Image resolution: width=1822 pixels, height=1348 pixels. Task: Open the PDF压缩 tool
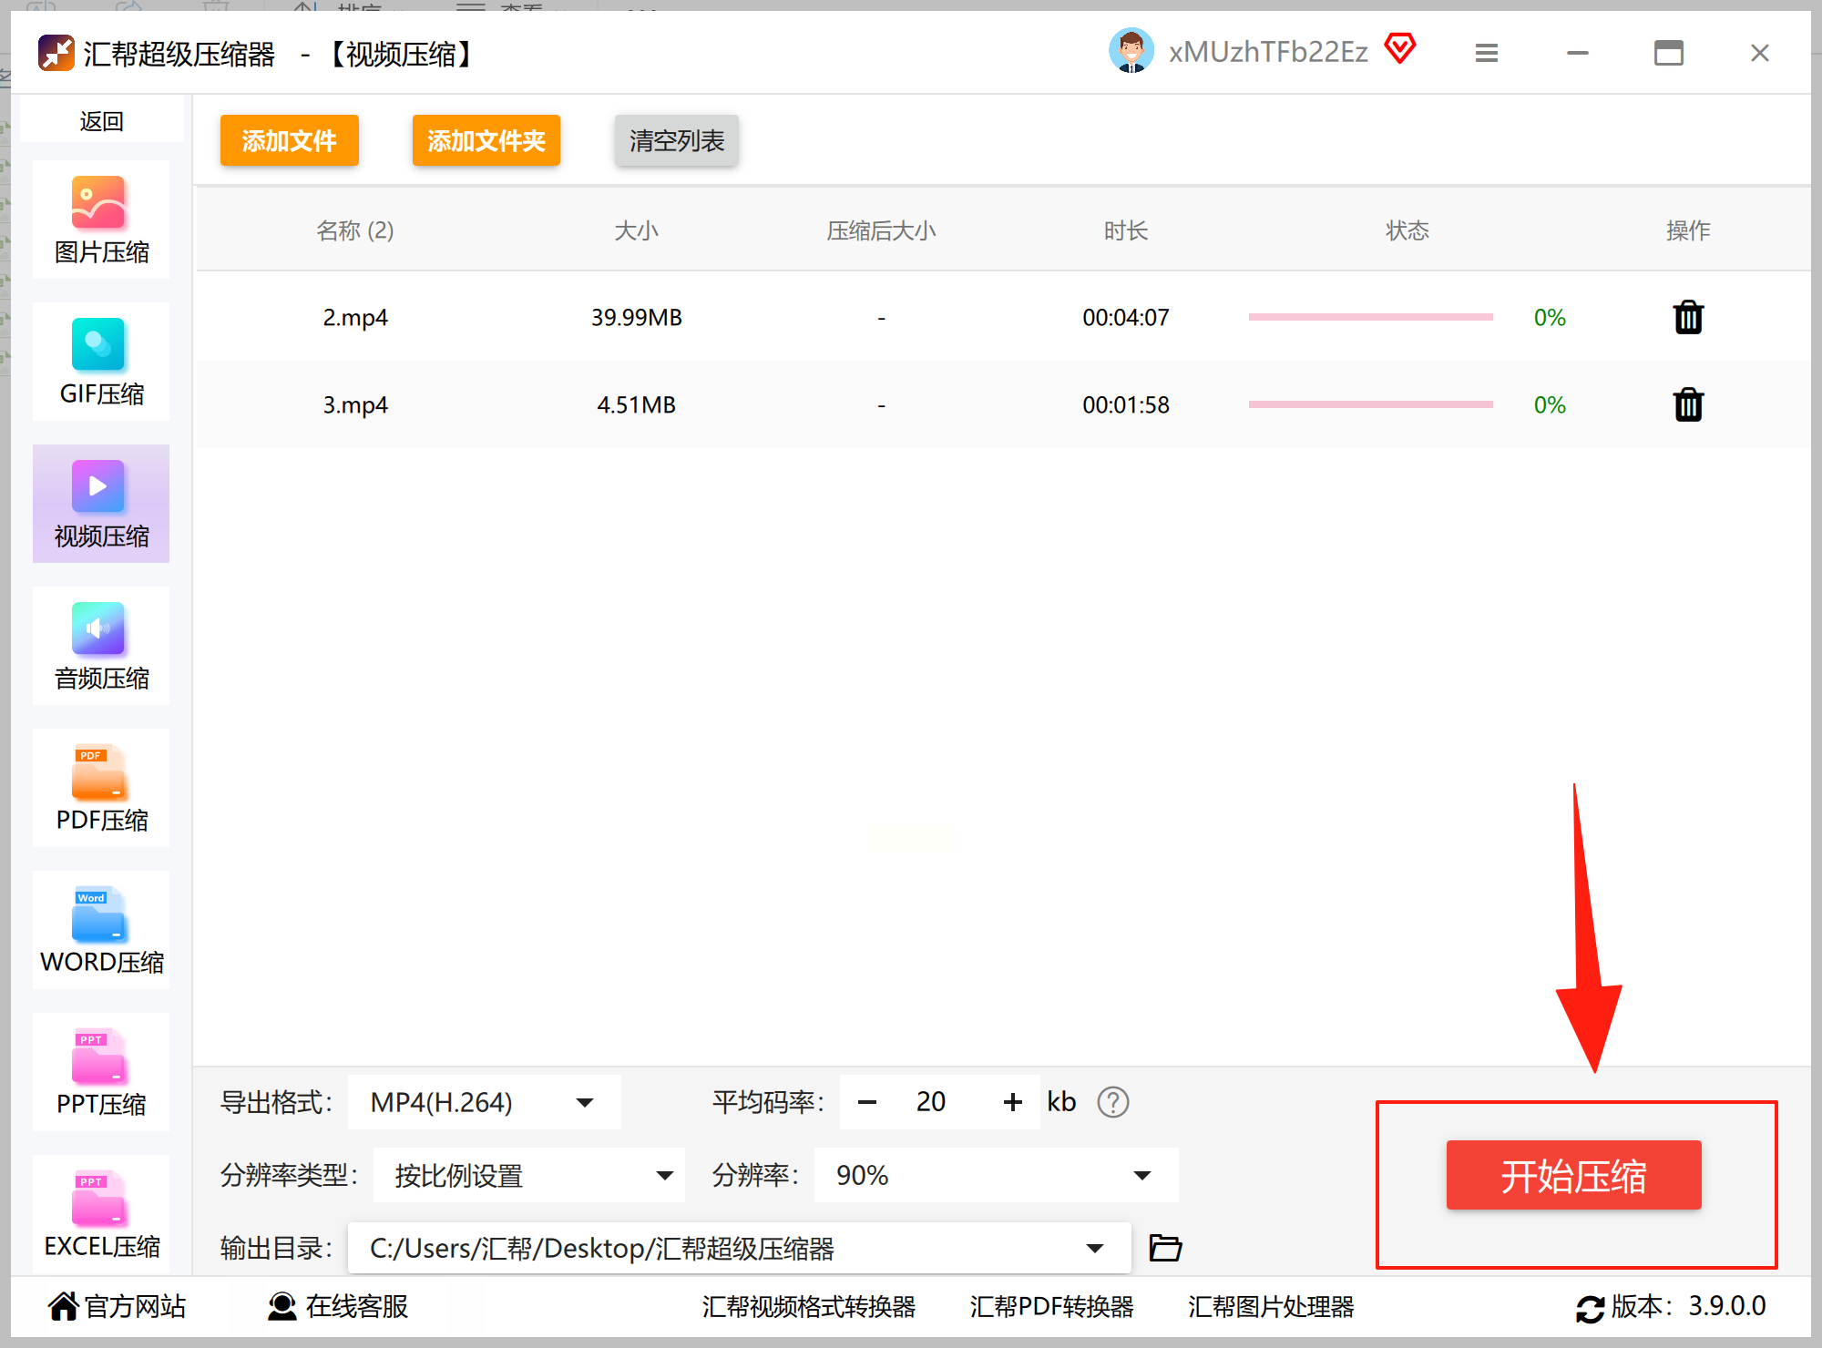coord(100,788)
